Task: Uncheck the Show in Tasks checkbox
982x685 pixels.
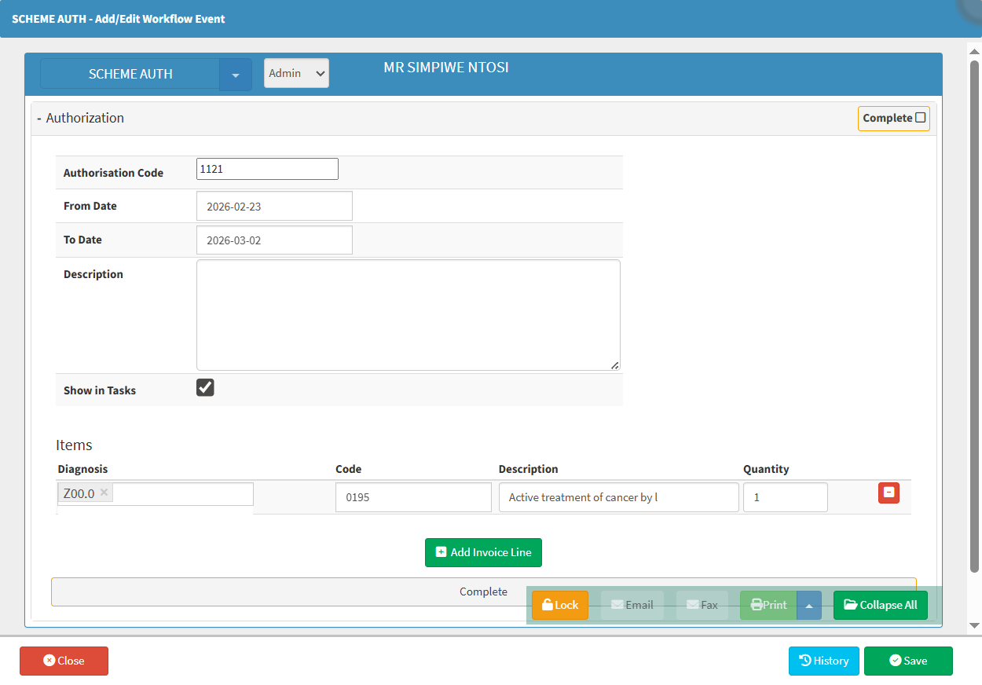Action: 205,388
